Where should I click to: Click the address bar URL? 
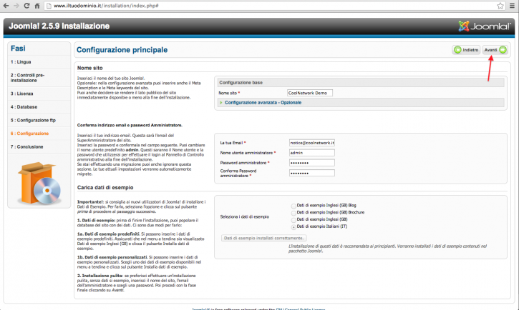[x=106, y=6]
